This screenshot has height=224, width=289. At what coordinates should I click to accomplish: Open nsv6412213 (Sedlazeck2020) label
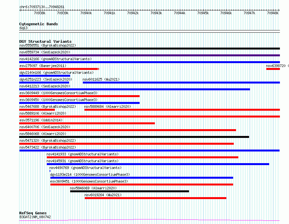point(45,86)
